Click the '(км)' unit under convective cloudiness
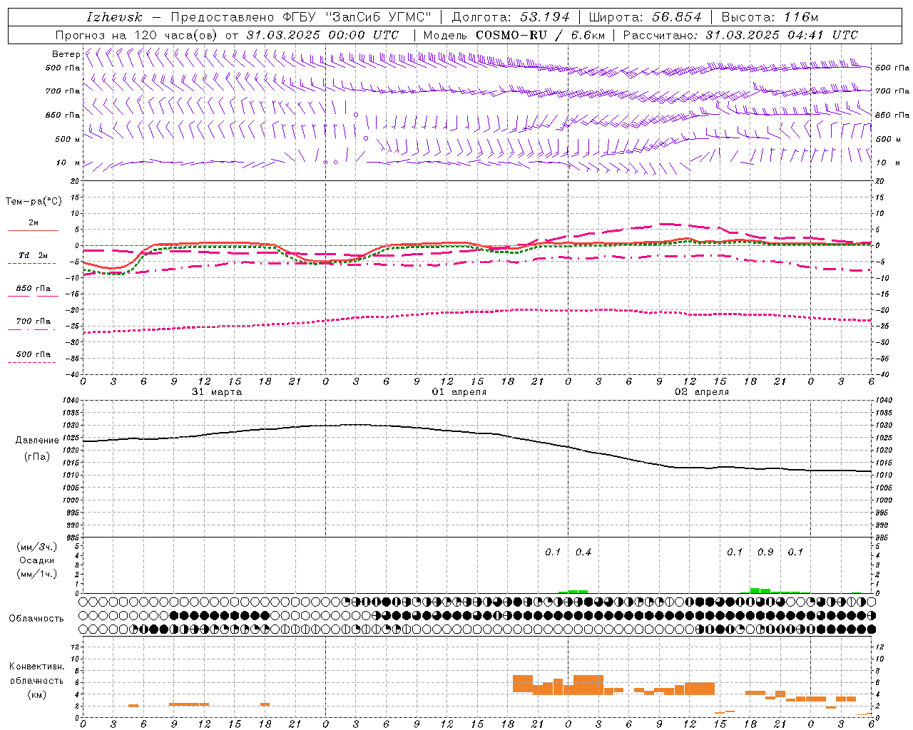913x730 pixels. click(37, 694)
